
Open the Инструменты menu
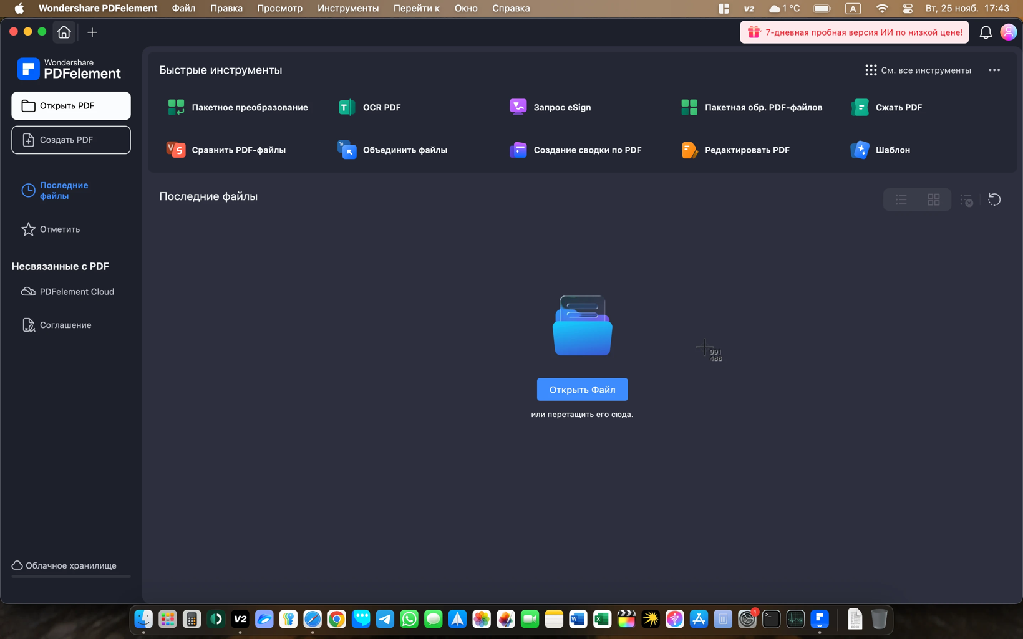pyautogui.click(x=348, y=8)
